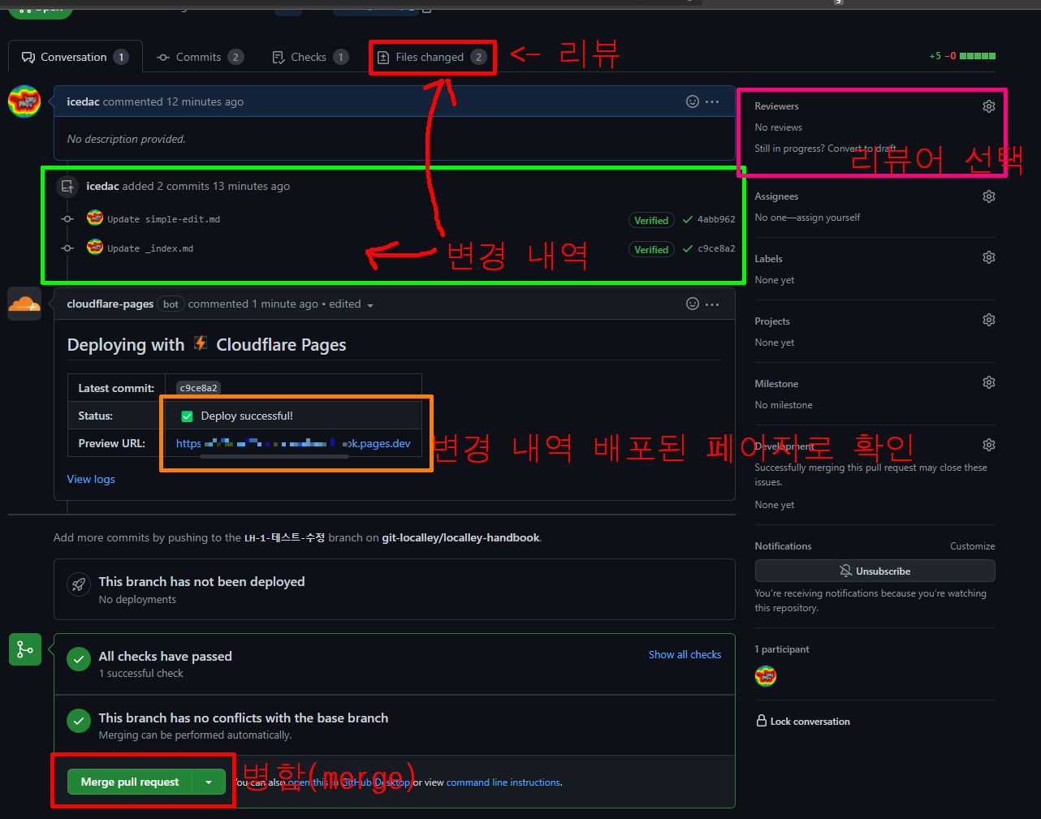Open the Milestone gear icon
The height and width of the screenshot is (819, 1041).
pyautogui.click(x=988, y=382)
